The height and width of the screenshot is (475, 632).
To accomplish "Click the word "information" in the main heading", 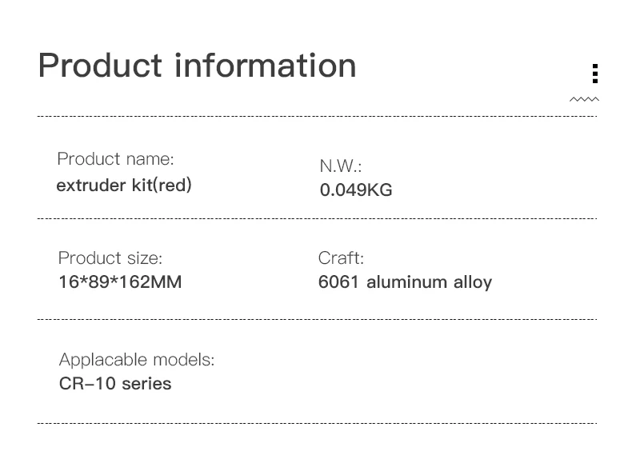I will click(266, 65).
